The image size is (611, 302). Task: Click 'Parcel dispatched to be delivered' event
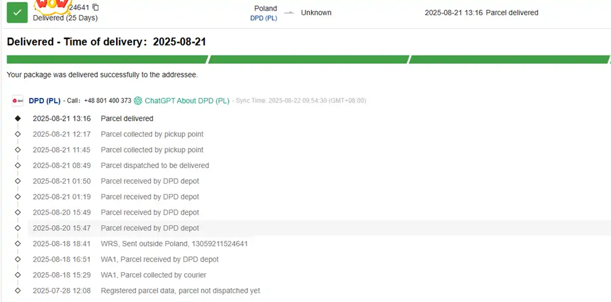(x=155, y=165)
